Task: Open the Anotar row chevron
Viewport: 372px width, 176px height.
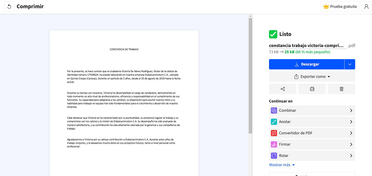Action: [x=351, y=122]
